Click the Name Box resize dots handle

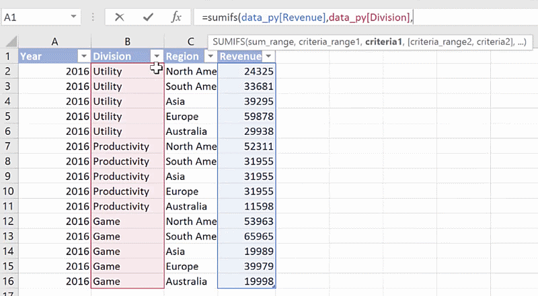point(91,17)
